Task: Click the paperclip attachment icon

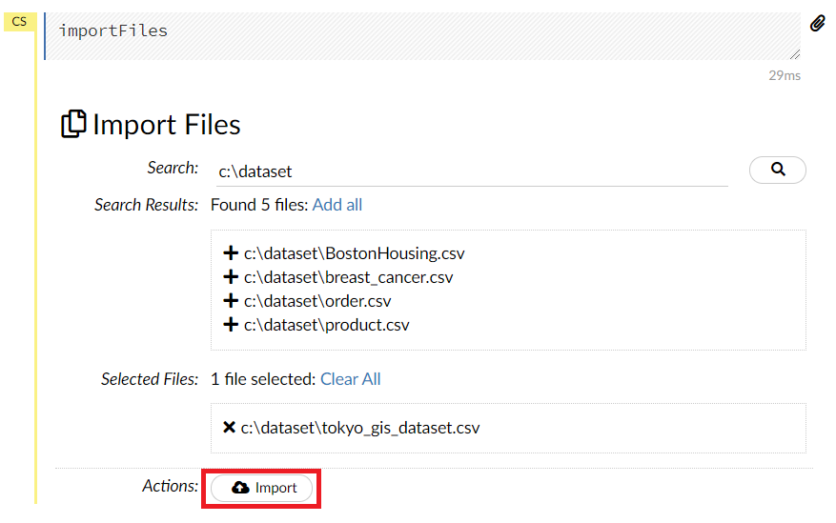Action: click(x=817, y=24)
